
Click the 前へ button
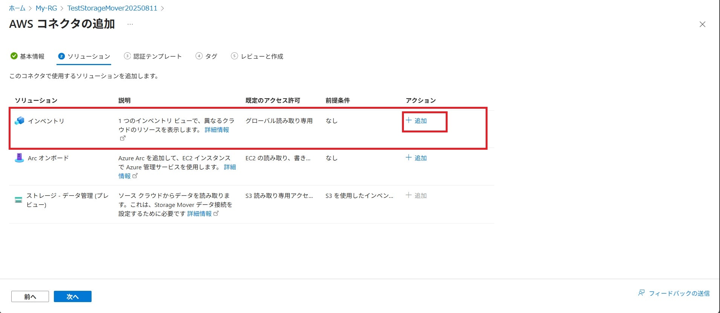click(30, 296)
